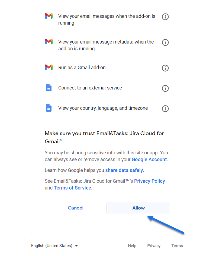Click info icon beside Connect to external service
The height and width of the screenshot is (256, 216).
[x=165, y=88]
